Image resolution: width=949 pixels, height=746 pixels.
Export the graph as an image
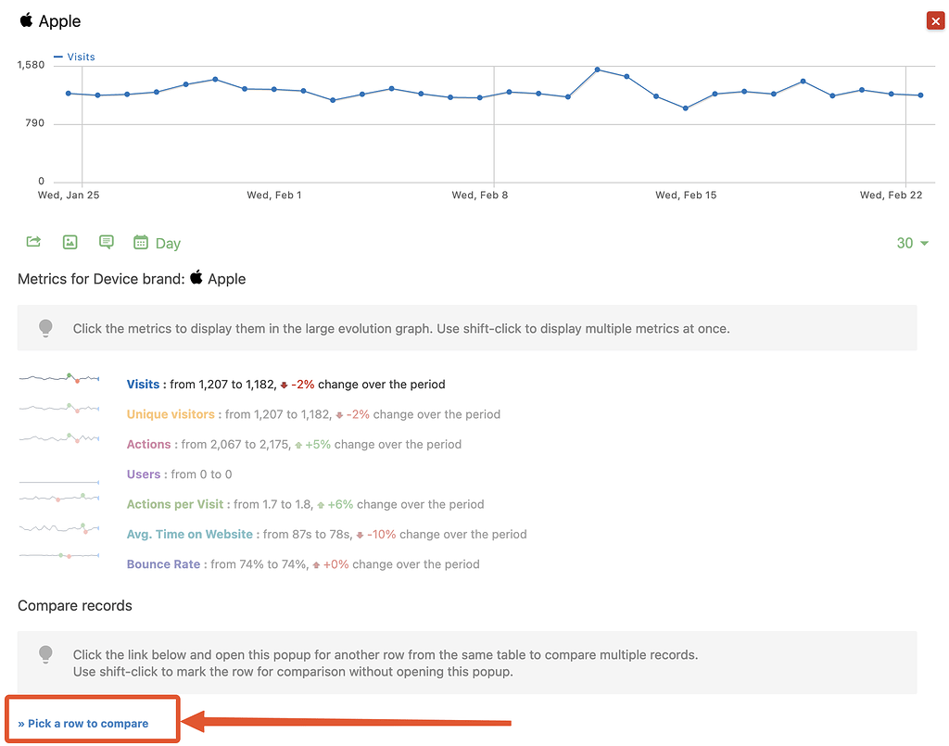click(x=70, y=242)
